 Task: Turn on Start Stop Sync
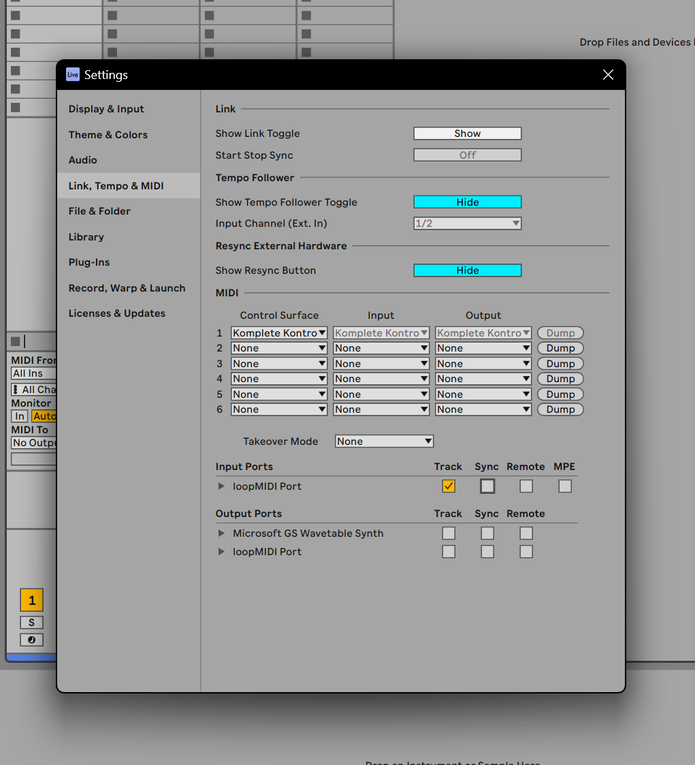(467, 155)
